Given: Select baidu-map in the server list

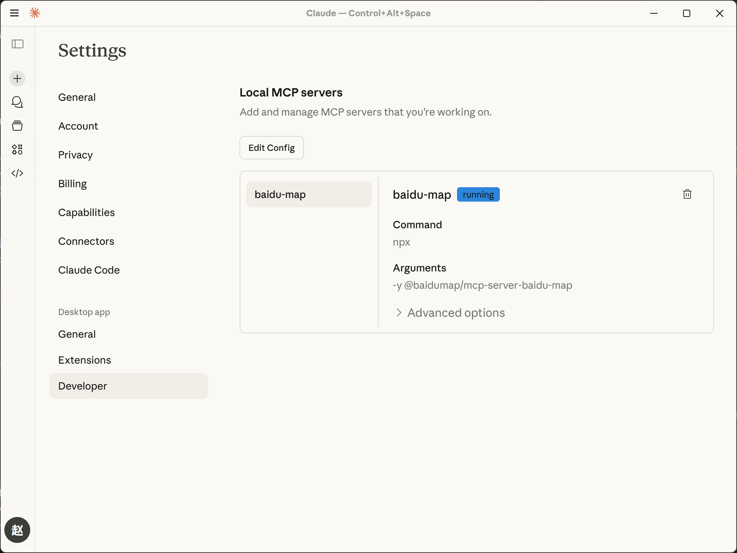Looking at the screenshot, I should 309,194.
